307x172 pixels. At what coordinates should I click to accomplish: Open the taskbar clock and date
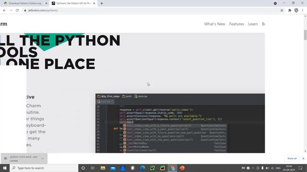click(289, 168)
